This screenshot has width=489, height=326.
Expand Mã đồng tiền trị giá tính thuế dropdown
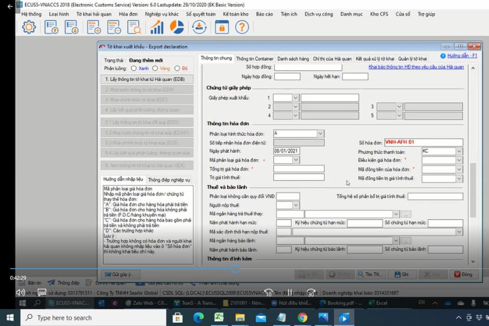(459, 179)
